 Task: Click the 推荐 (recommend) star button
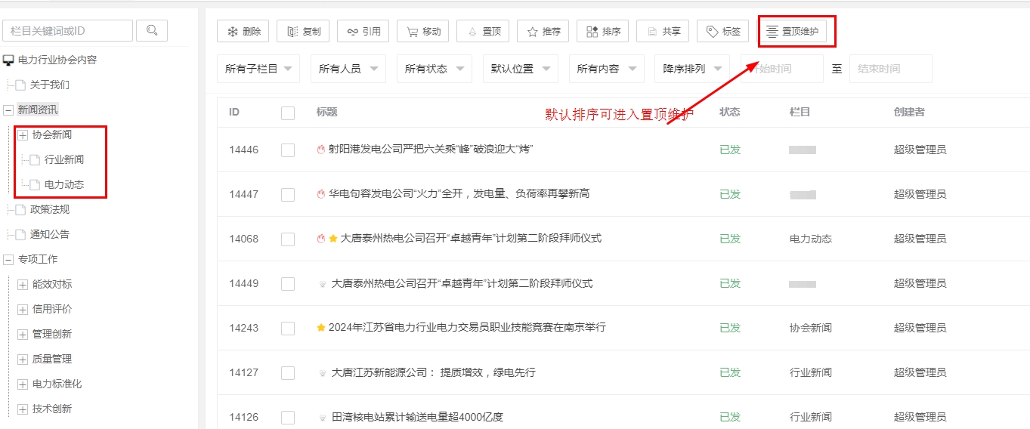[x=543, y=31]
